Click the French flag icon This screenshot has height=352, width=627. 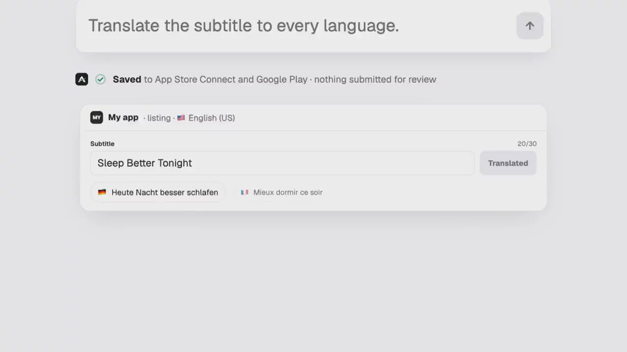[x=244, y=192]
